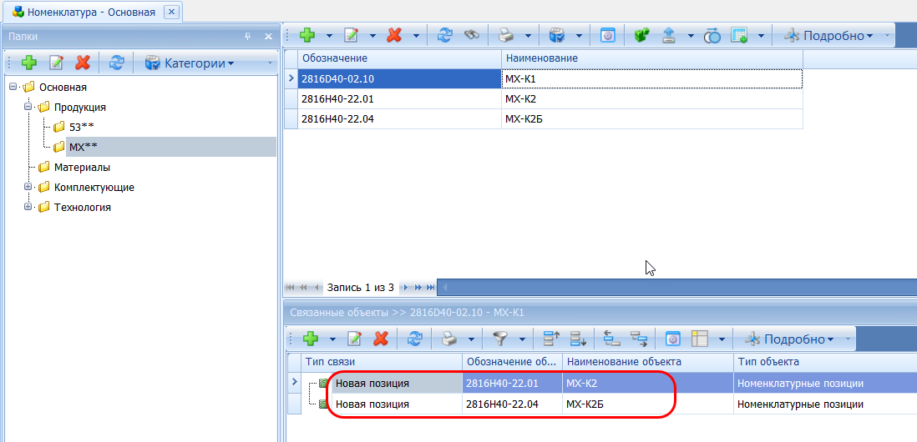Expand the Технология folder node

click(x=28, y=207)
